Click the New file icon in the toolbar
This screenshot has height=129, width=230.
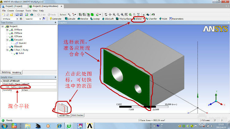3,15
